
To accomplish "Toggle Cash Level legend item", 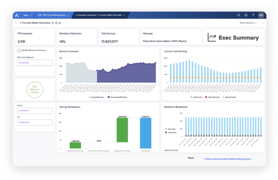I will [196, 97].
